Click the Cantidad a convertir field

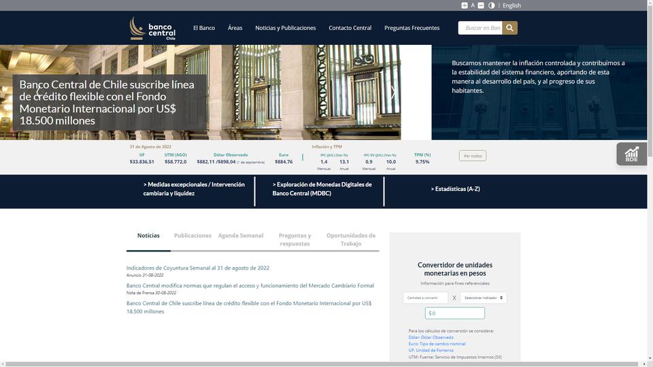[x=425, y=298]
